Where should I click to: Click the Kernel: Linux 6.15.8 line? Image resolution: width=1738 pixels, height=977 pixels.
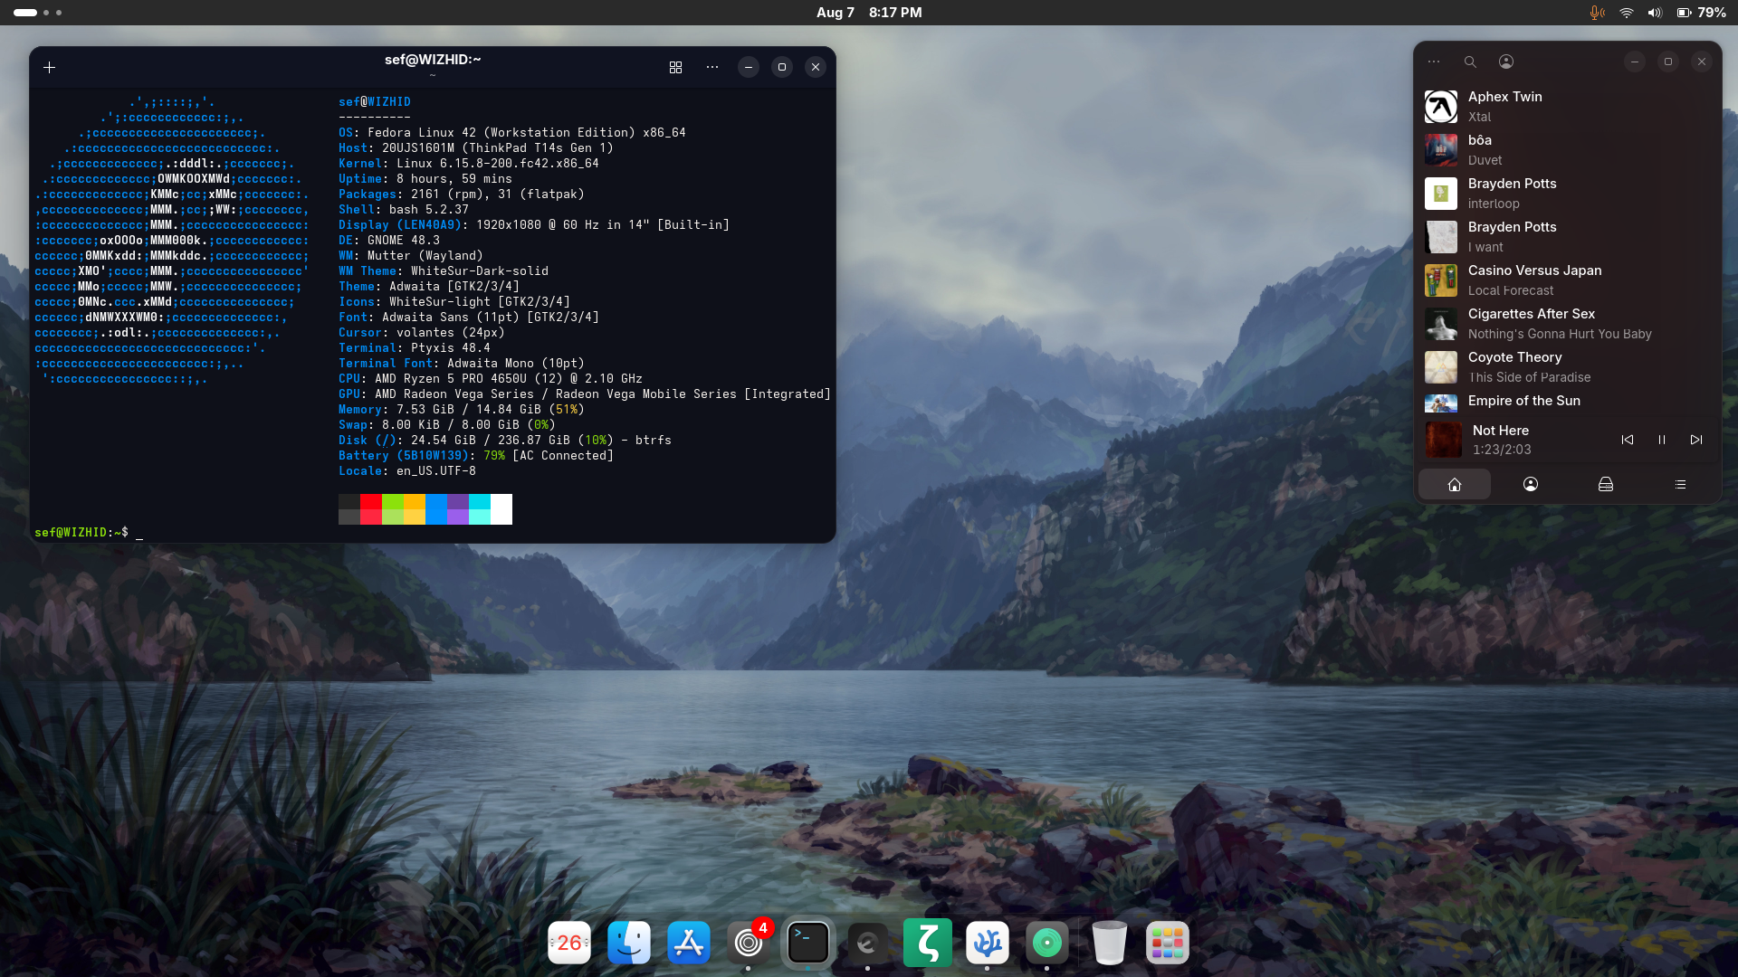[469, 164]
